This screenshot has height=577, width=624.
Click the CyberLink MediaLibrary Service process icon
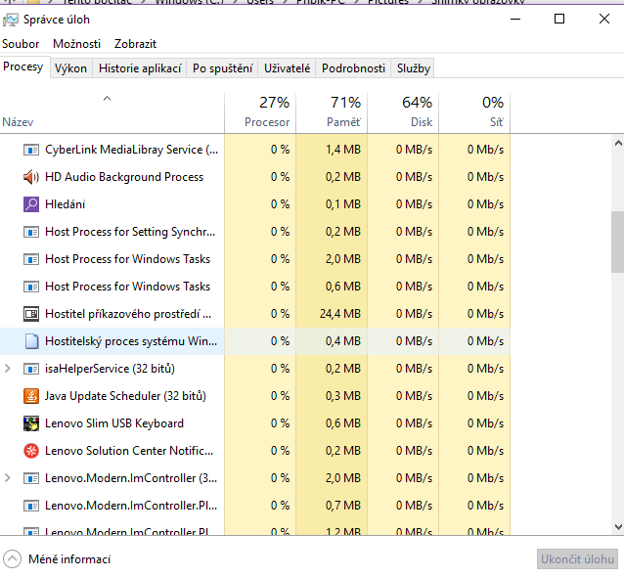pos(30,150)
